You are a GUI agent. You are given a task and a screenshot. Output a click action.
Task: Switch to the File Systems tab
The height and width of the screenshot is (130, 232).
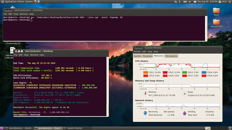171,56
